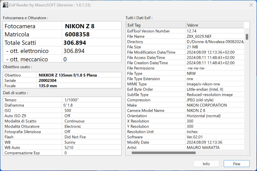Select the File Modification Date/Time row
Viewport: 257px width, 171px height.
coord(185,52)
